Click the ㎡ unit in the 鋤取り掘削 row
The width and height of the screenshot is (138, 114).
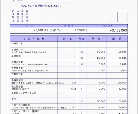82,83
